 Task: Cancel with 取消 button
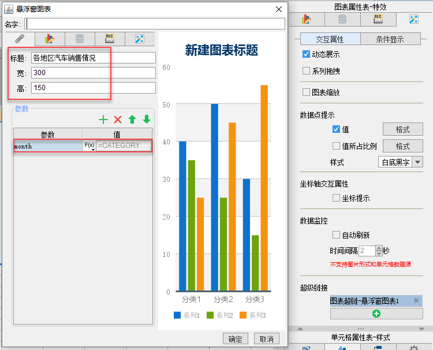(267, 338)
